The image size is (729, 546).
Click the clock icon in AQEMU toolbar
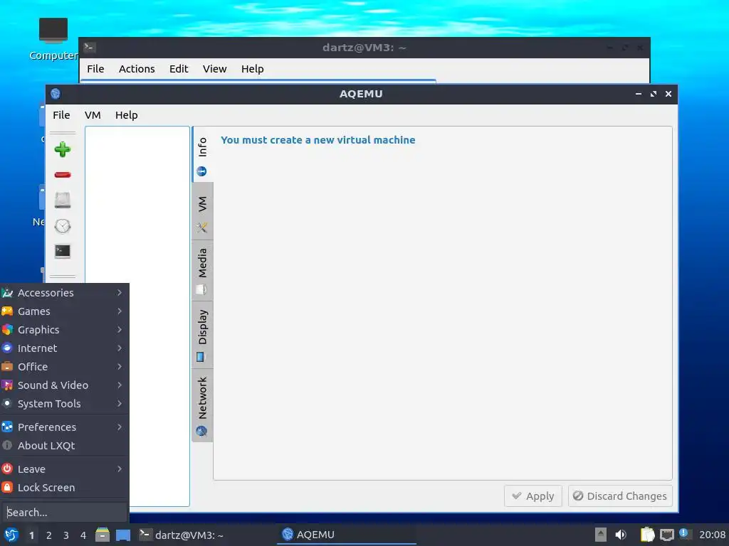63,226
